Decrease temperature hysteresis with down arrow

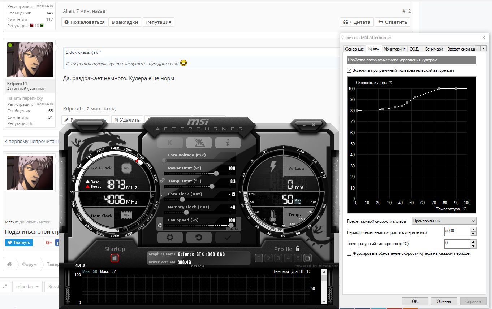474,247
